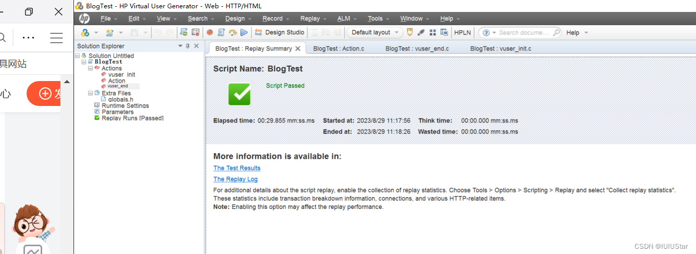Screen dimensions: 696x254
Task: Collapse the Solution Untitled tree node
Action: (78, 56)
